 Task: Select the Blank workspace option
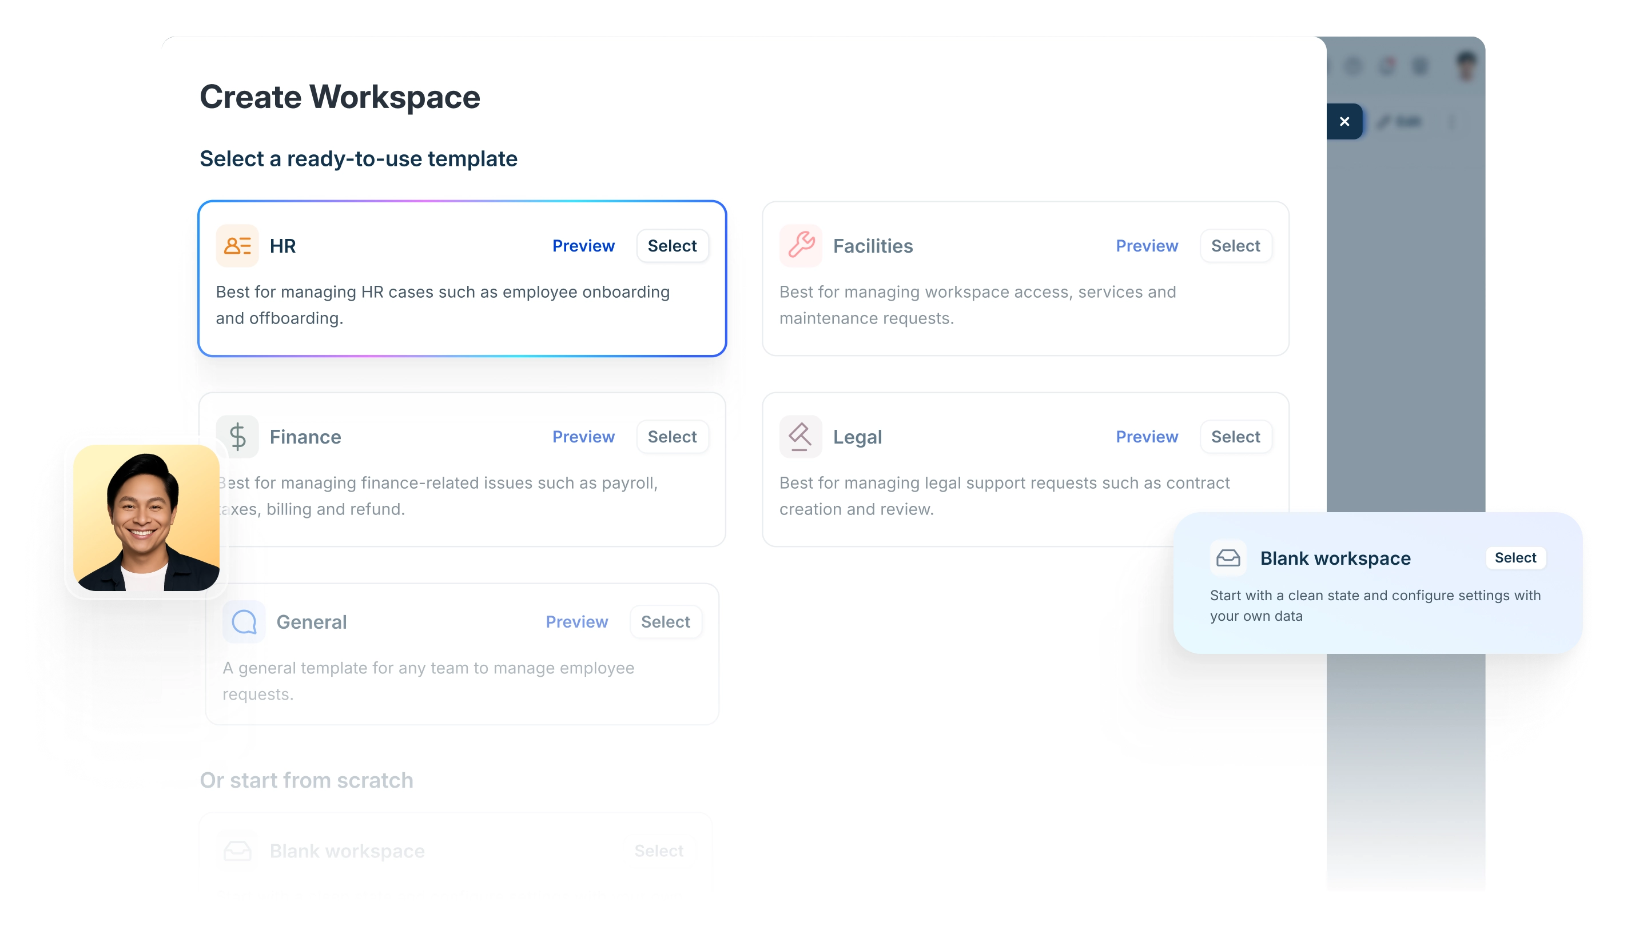pyautogui.click(x=1515, y=558)
